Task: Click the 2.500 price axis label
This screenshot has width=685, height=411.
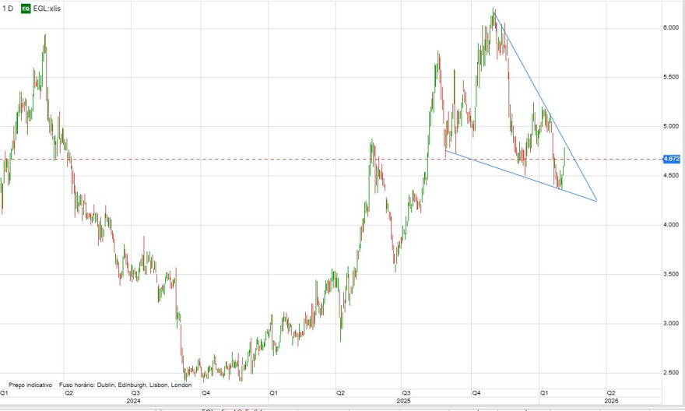Action: [670, 373]
